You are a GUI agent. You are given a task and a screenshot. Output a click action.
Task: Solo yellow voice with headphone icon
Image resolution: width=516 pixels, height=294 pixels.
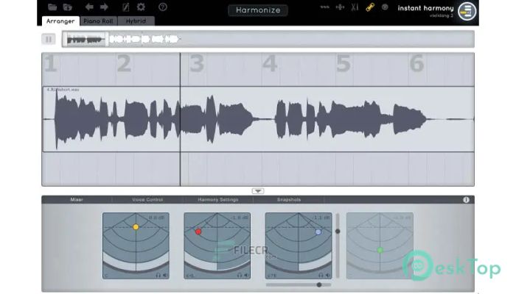point(158,275)
